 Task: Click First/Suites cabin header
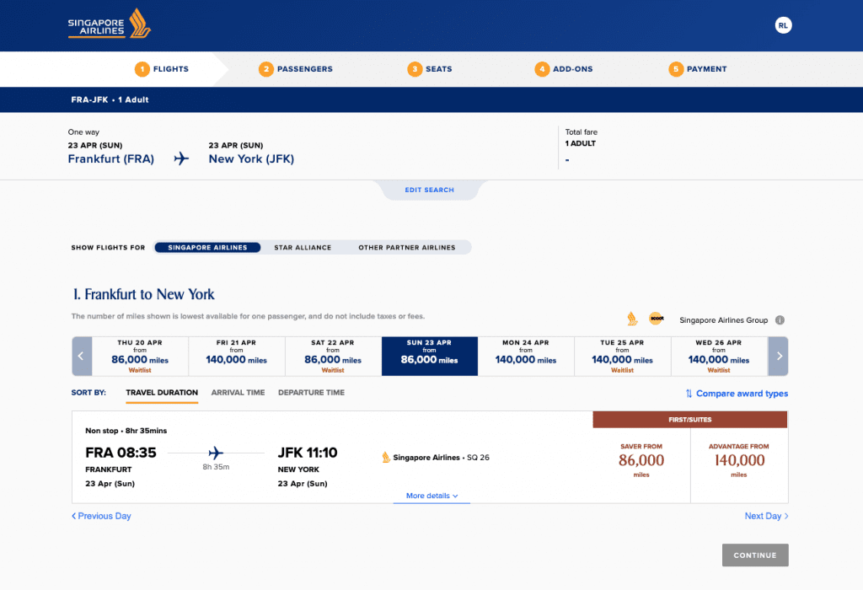(x=689, y=420)
